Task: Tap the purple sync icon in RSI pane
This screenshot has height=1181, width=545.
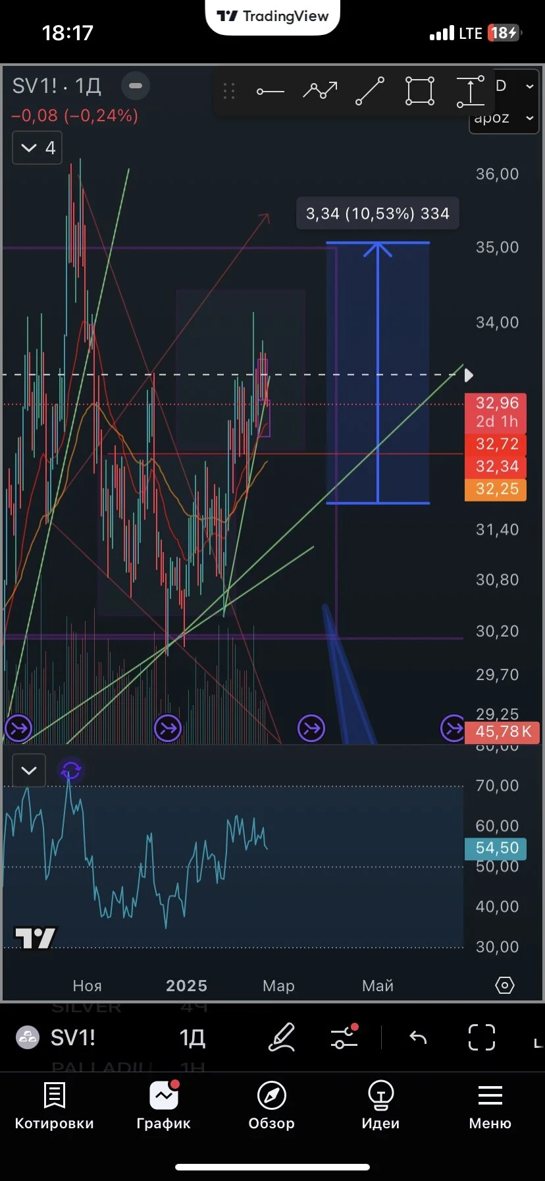Action: click(71, 770)
